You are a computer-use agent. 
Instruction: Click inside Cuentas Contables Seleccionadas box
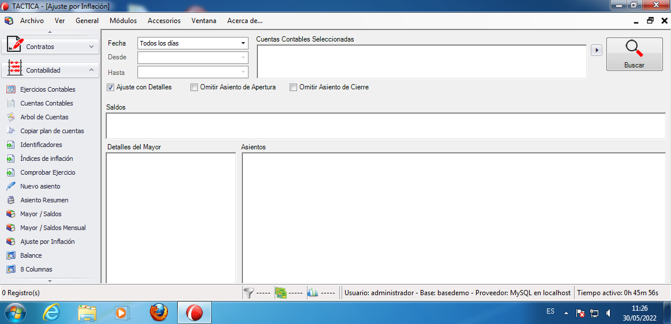(x=422, y=62)
